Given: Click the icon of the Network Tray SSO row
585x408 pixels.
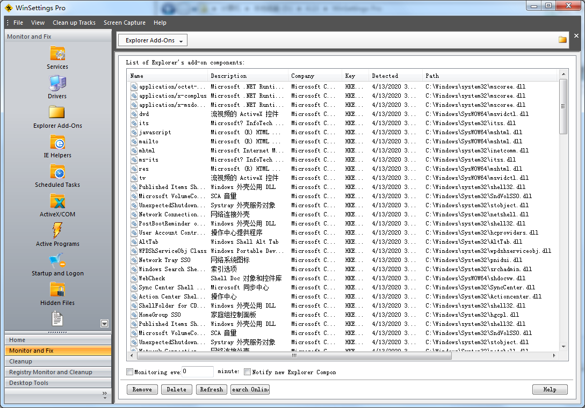Looking at the screenshot, I should (x=134, y=260).
